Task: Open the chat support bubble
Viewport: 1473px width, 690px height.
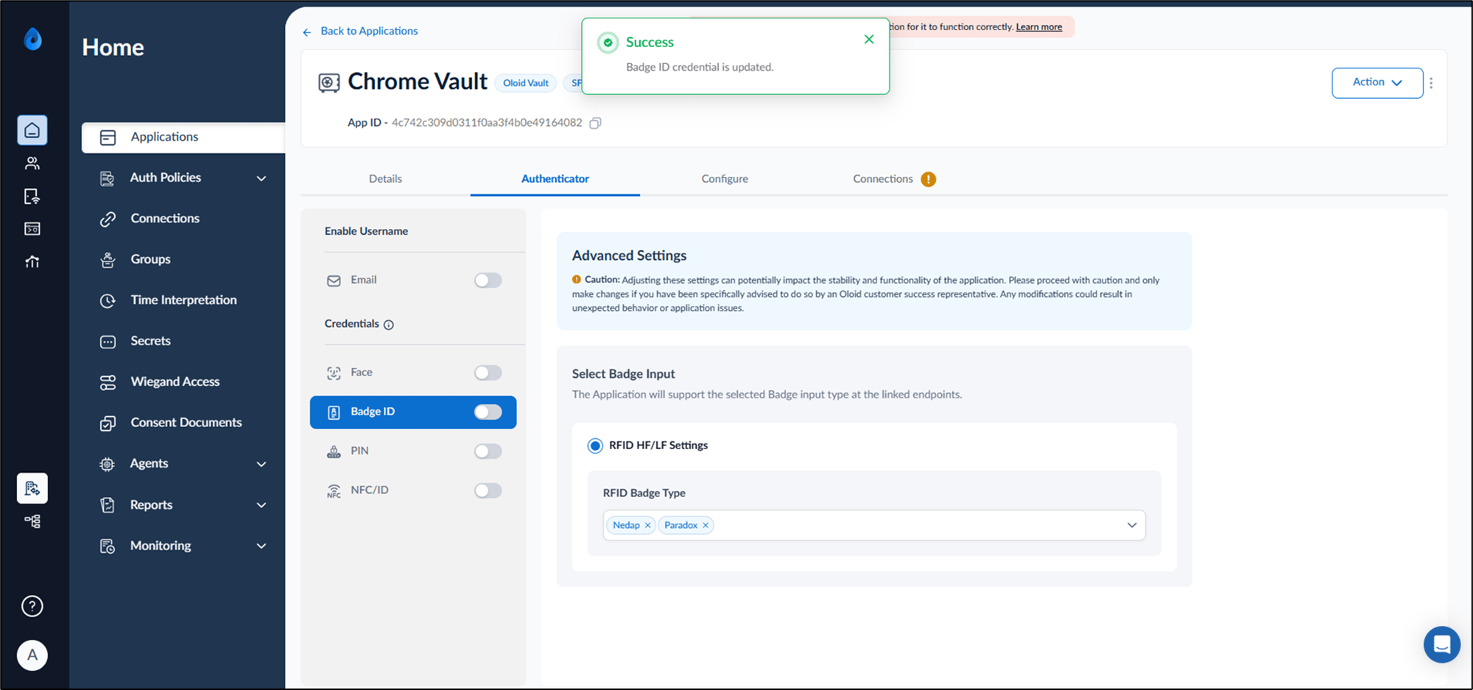Action: click(x=1441, y=644)
